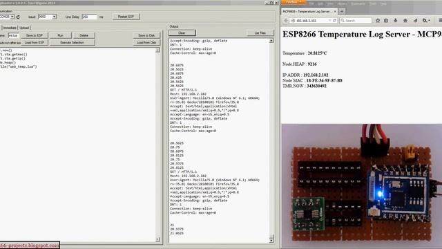
Task: Reload the page in Firefox
Action: [x=334, y=21]
